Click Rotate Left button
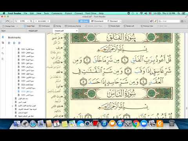Screen dimensions: 188x141 (129, 26)
